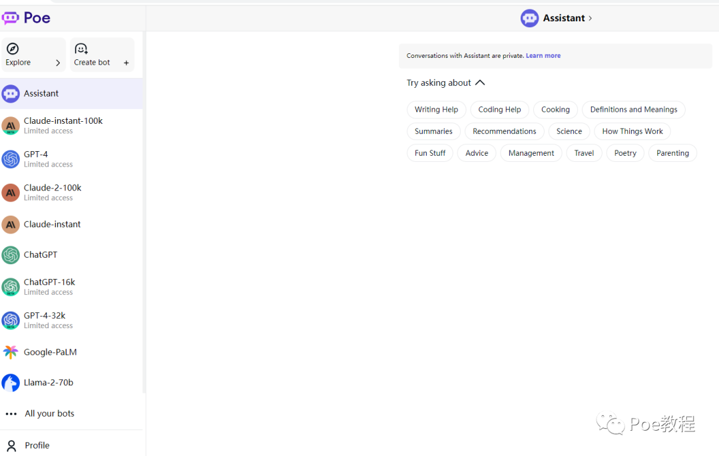Choose the Parenting suggestion
This screenshot has height=456, width=719.
[x=672, y=153]
